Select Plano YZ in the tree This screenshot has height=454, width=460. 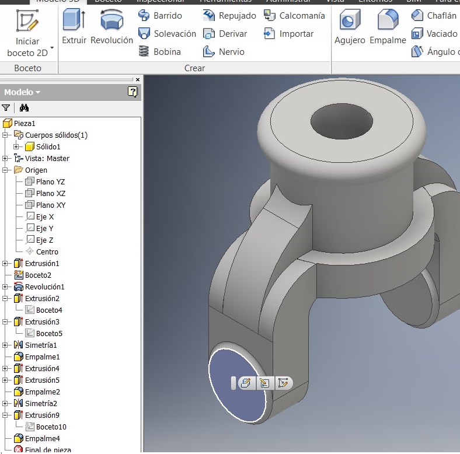click(45, 182)
